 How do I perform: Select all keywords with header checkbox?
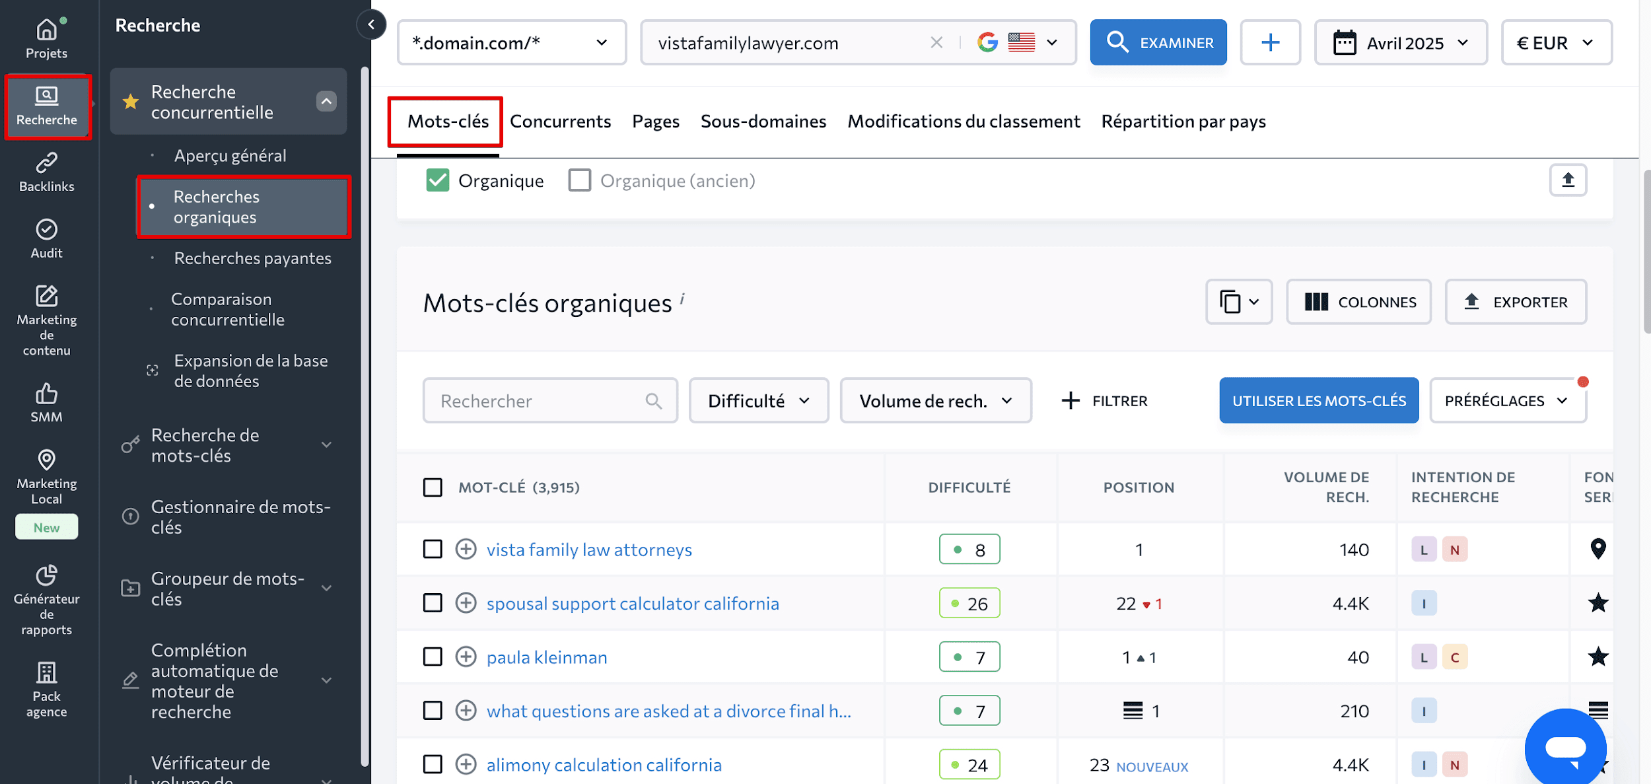[433, 487]
